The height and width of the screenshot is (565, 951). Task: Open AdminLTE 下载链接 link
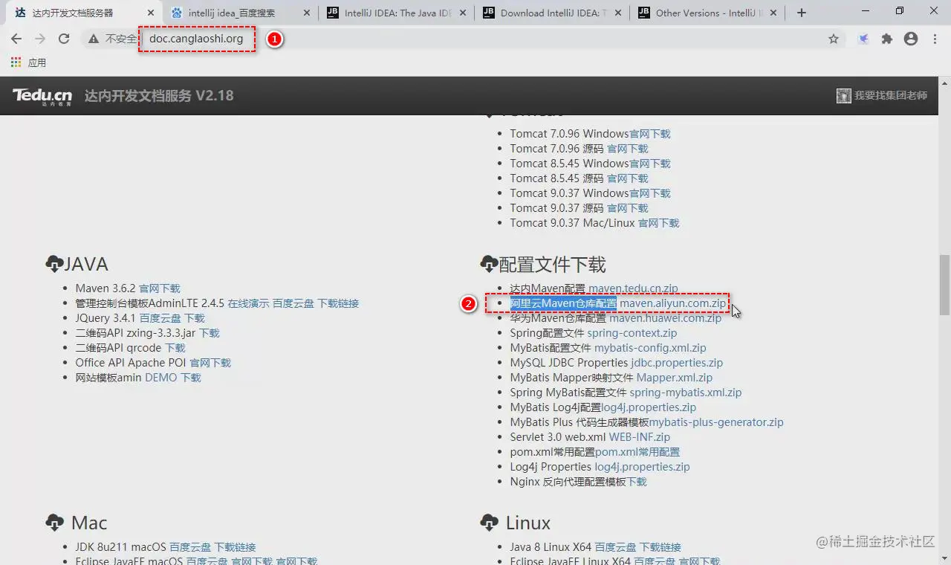tap(338, 303)
